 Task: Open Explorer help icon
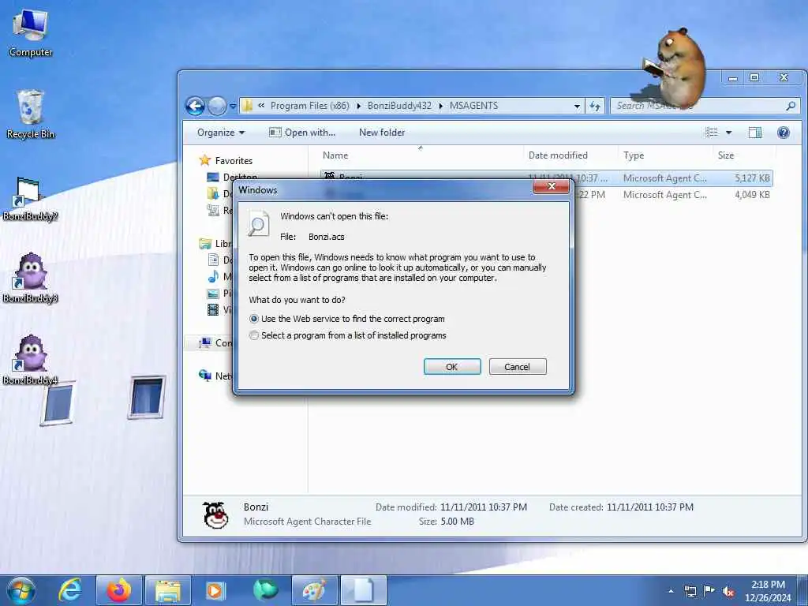[x=784, y=133]
